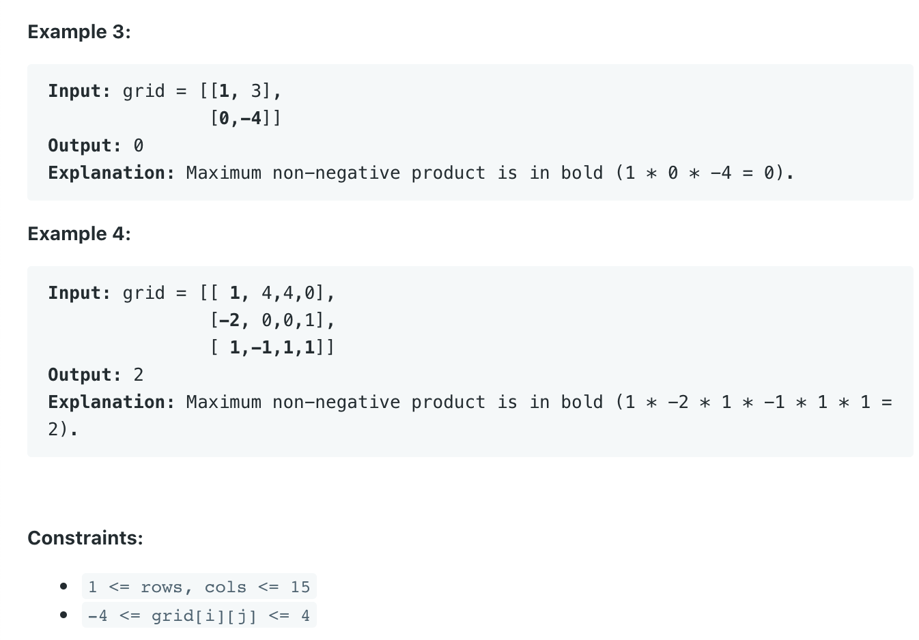The height and width of the screenshot is (640, 919).
Task: Click the Example 4 Input label
Action: click(x=79, y=293)
